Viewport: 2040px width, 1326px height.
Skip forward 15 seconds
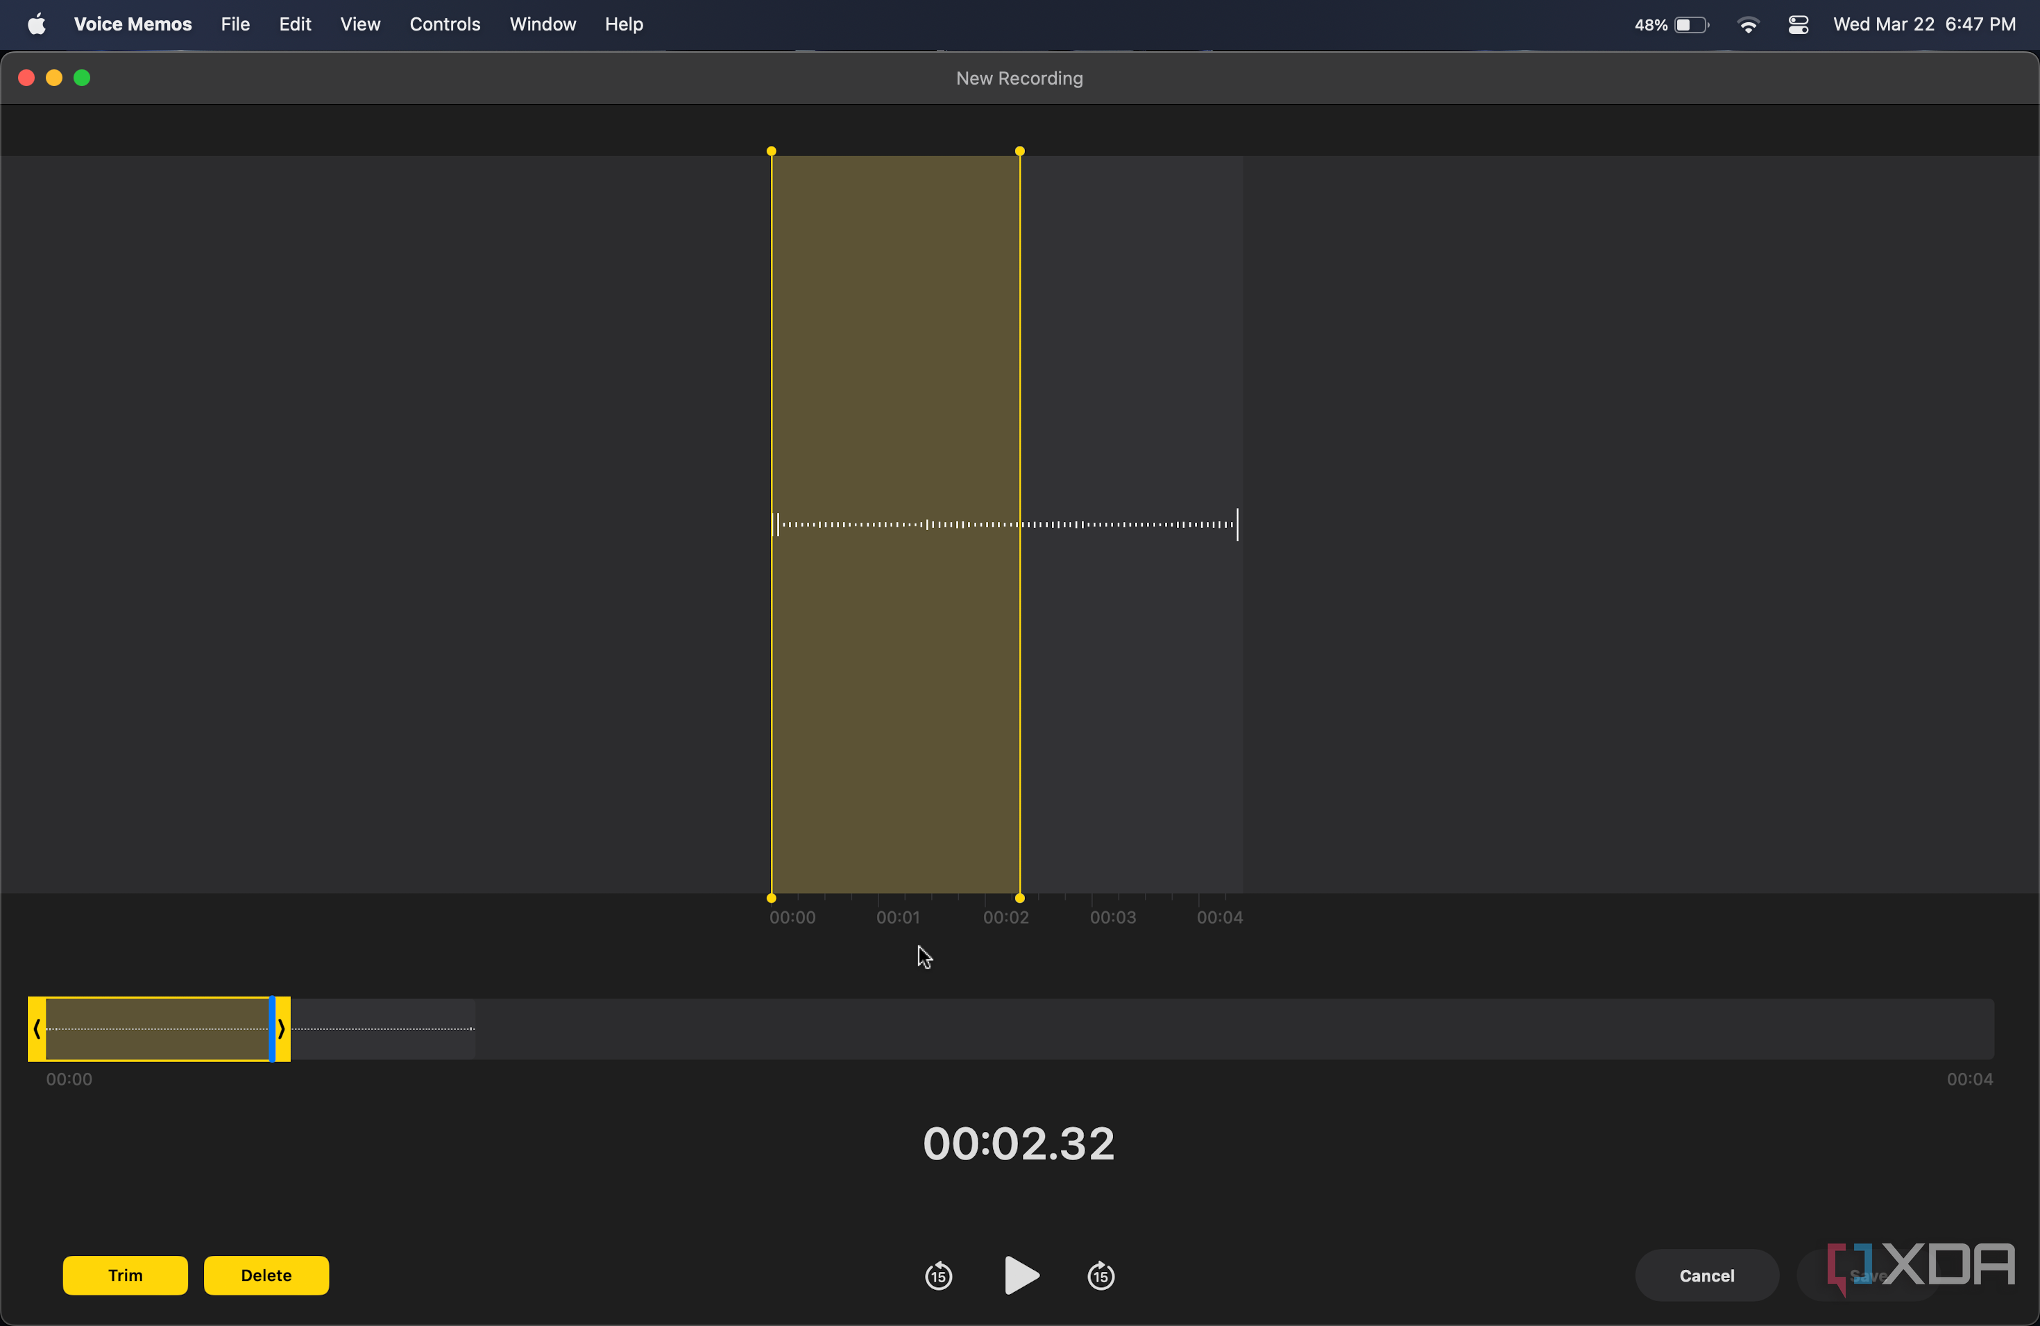click(x=1100, y=1275)
